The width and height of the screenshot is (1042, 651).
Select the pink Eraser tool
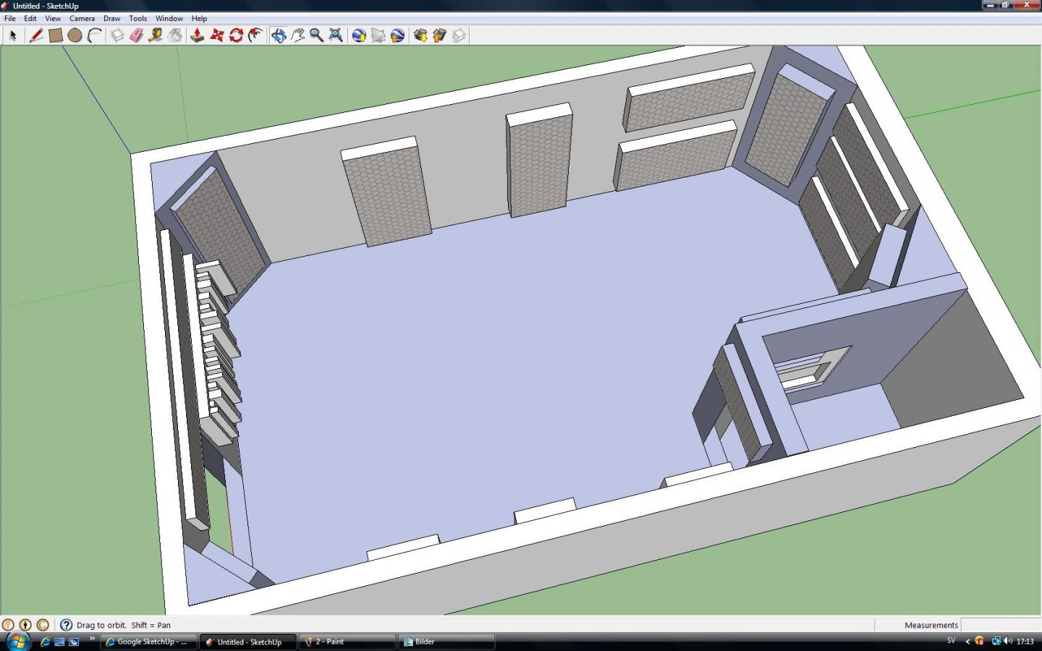tap(136, 35)
